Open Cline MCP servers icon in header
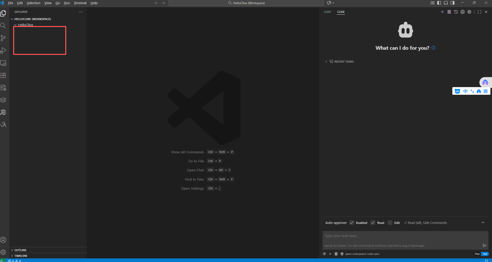Screen dimensions: 492x262 pyautogui.click(x=449, y=12)
